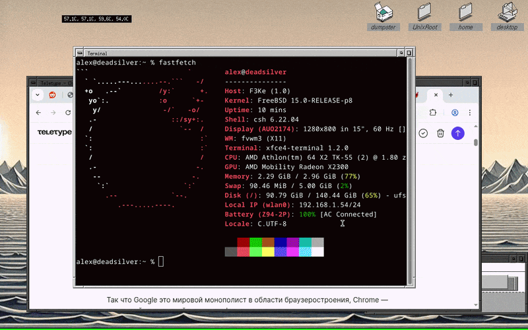528x330 pixels.
Task: Open Chrome's three-dot menu
Action: pos(470,112)
